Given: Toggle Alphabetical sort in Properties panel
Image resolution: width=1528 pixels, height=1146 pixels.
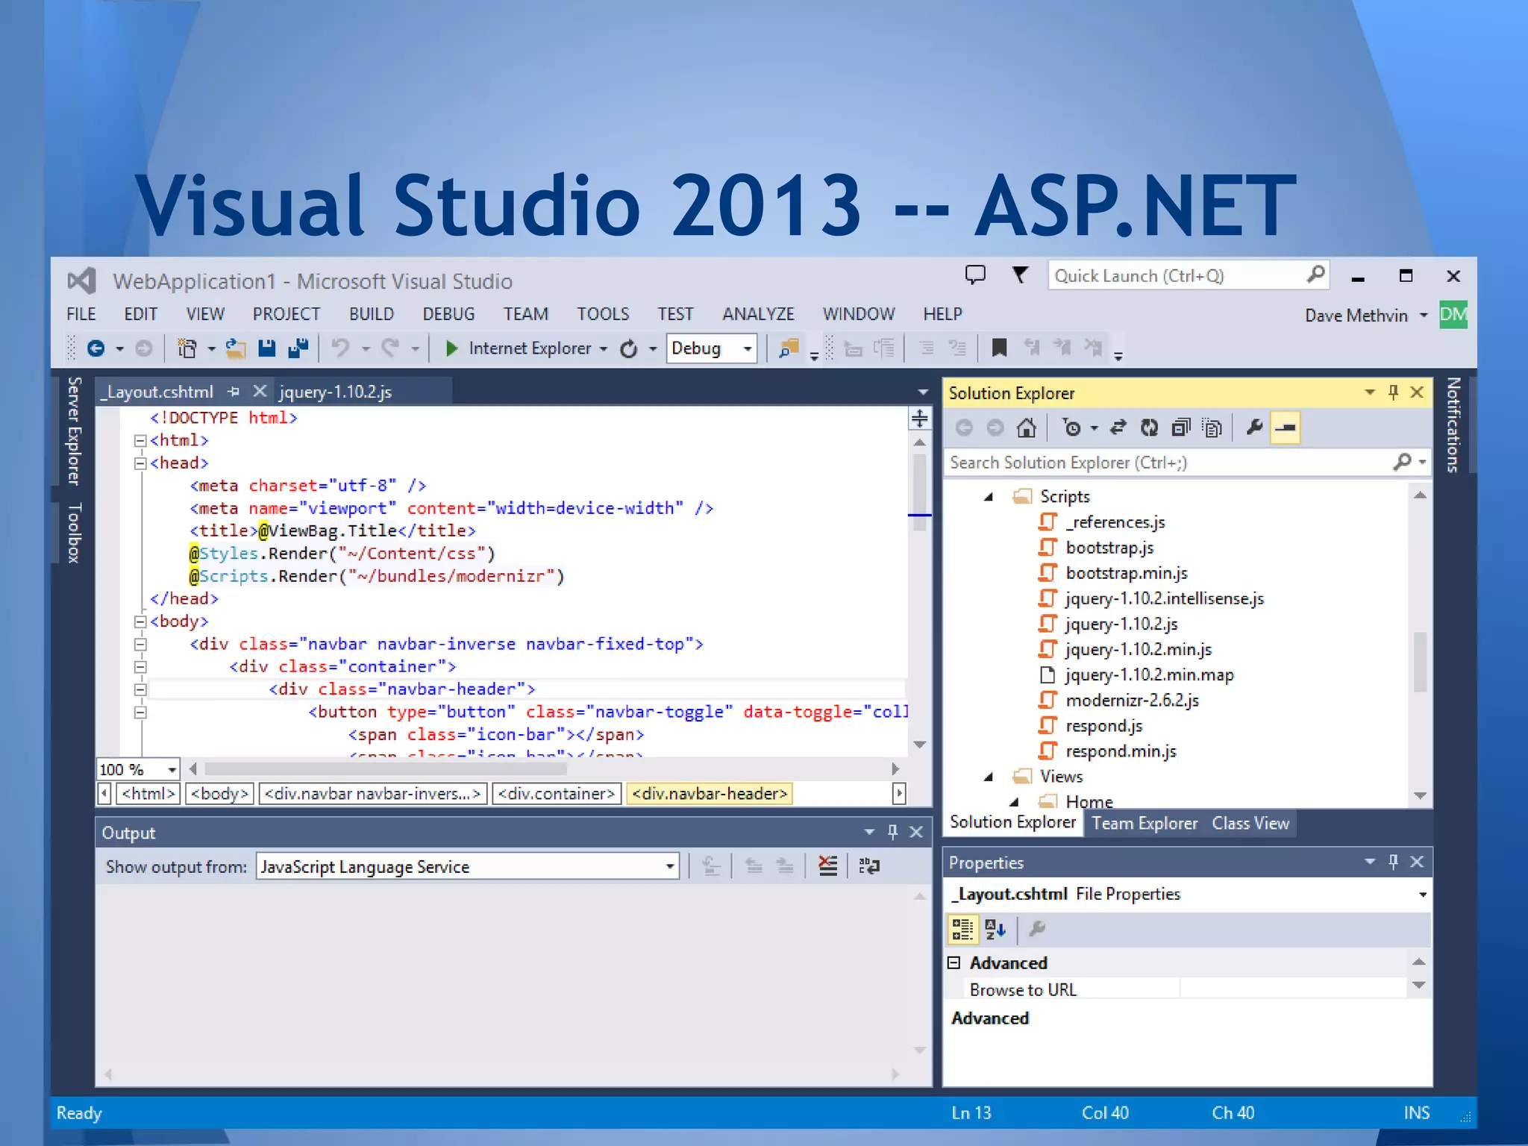Looking at the screenshot, I should tap(995, 929).
